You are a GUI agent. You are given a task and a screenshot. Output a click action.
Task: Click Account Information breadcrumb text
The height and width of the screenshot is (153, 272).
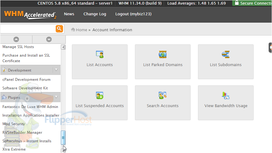tap(112, 30)
